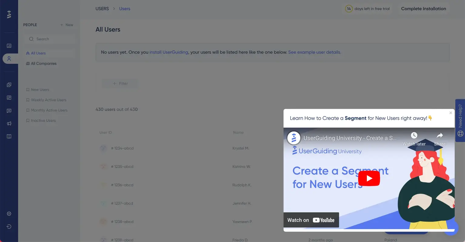Click the name Katrina W.

pos(242,167)
